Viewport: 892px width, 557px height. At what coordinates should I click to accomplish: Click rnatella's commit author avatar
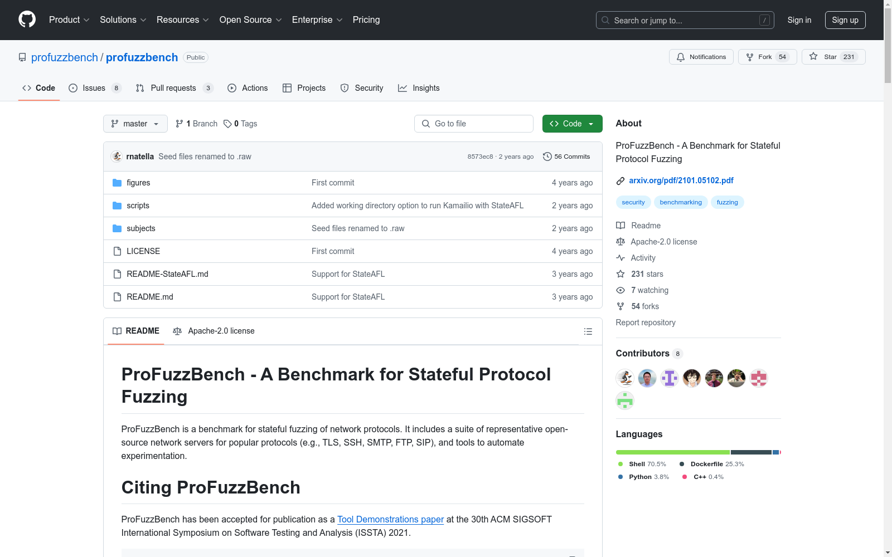click(x=117, y=157)
